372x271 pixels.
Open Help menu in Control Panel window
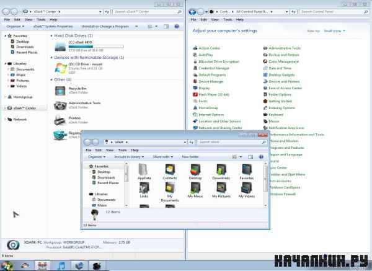[x=240, y=20]
